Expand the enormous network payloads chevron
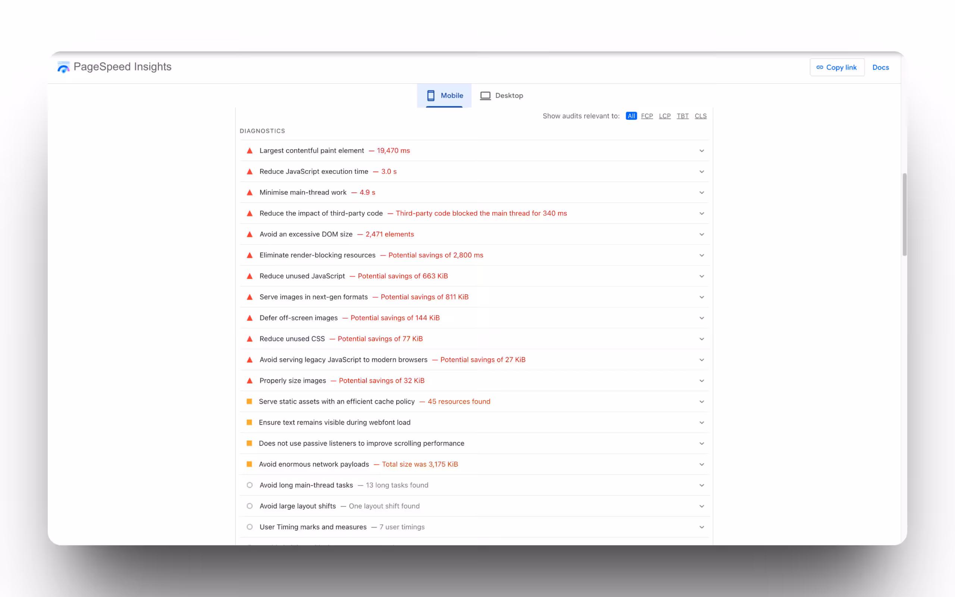This screenshot has height=597, width=955. [x=702, y=465]
